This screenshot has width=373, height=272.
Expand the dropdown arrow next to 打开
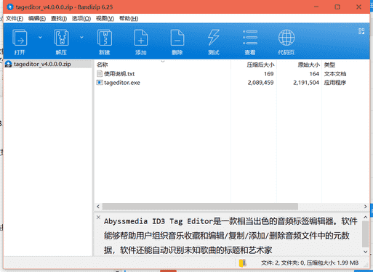click(x=40, y=37)
